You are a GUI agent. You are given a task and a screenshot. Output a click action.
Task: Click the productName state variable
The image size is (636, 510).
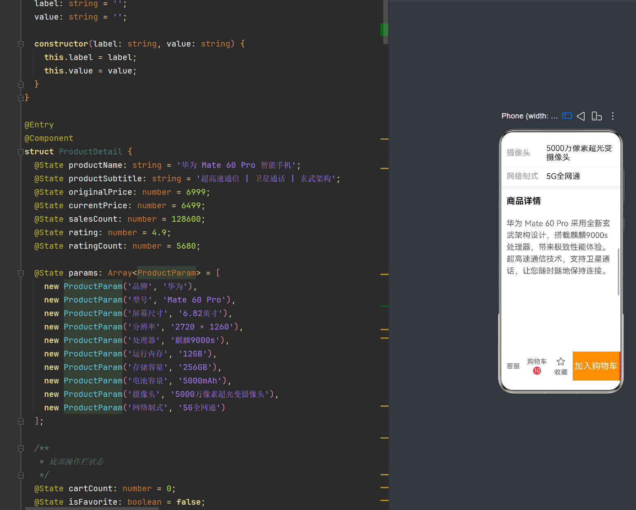96,165
